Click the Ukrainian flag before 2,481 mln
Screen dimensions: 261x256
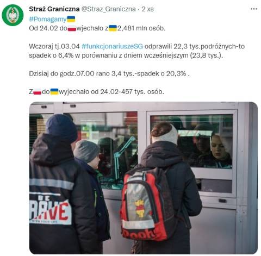pyautogui.click(x=113, y=28)
